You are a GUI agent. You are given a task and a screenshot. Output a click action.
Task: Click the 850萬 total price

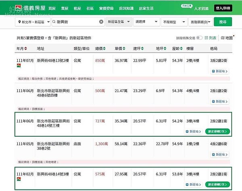pyautogui.click(x=100, y=60)
